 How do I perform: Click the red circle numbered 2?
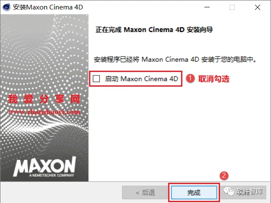click(224, 175)
